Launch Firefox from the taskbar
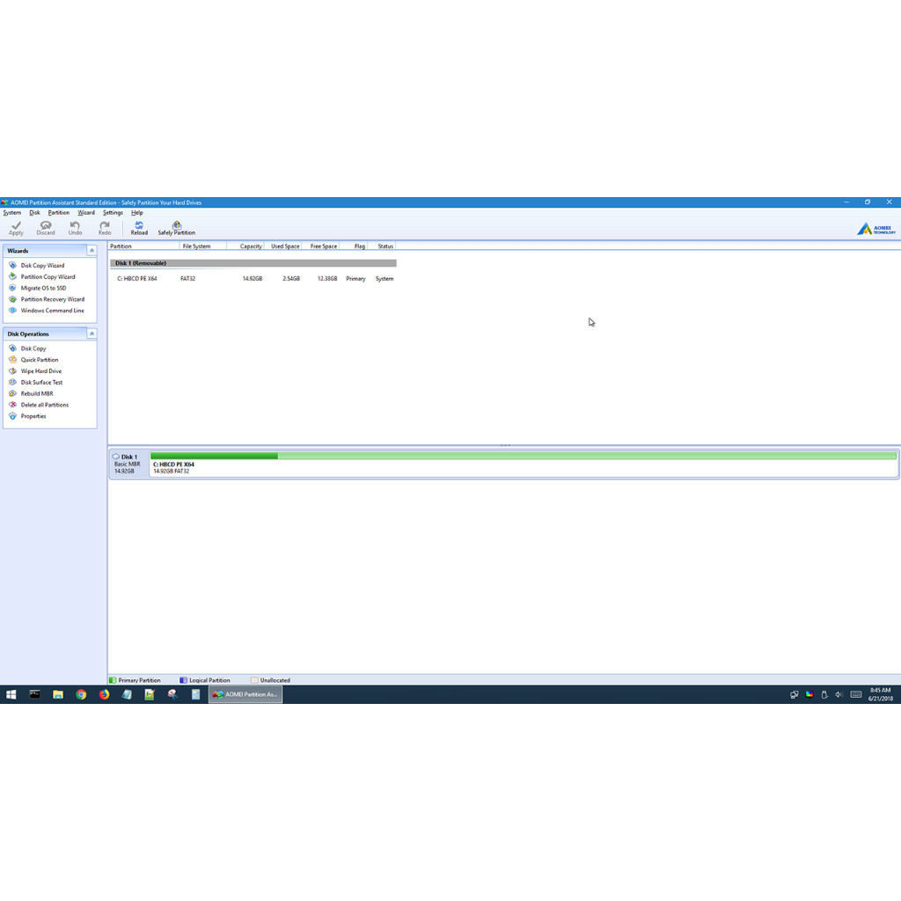This screenshot has height=901, width=901. 104,694
